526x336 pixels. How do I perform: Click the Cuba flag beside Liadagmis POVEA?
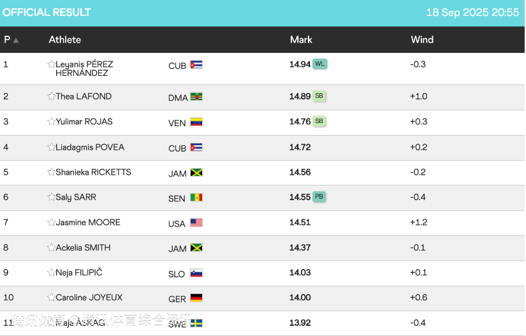pos(196,147)
